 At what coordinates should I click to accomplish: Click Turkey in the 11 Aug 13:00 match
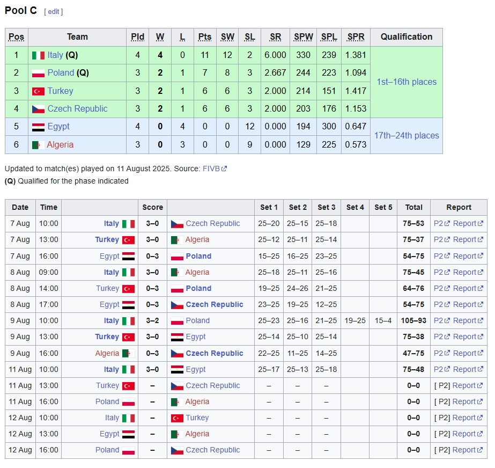pos(107,386)
